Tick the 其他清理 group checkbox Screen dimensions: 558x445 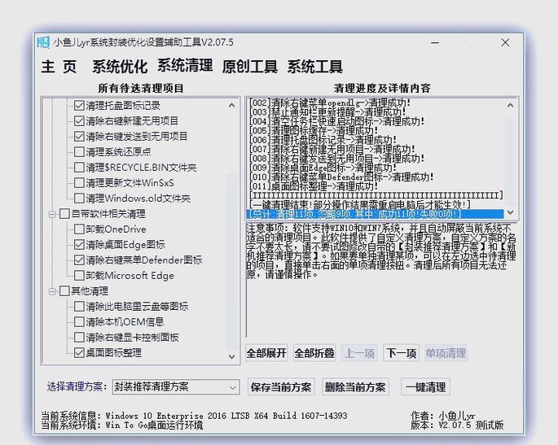pyautogui.click(x=64, y=291)
